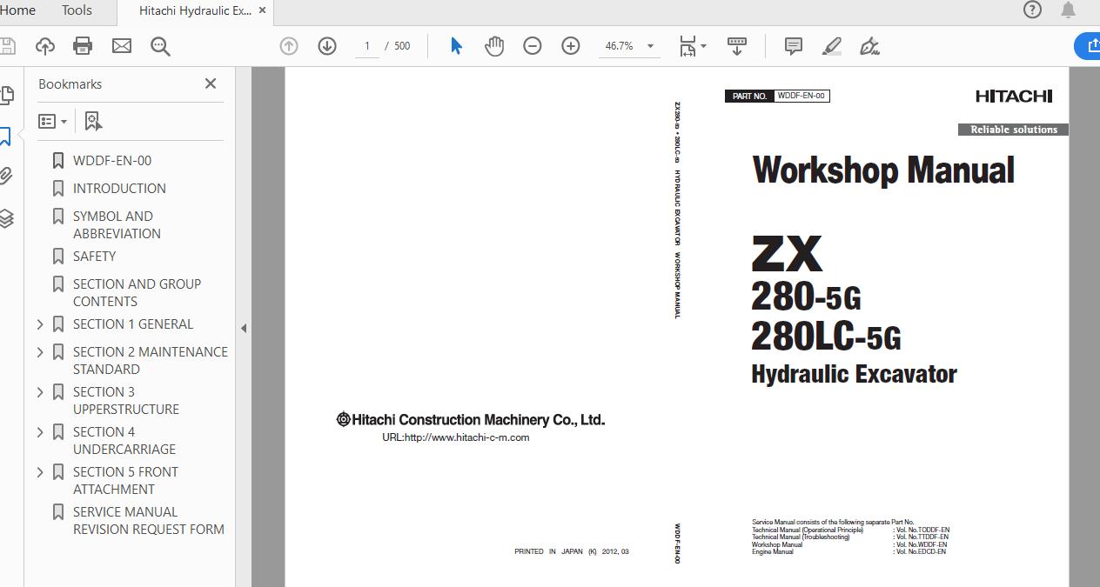Select the Highlight text pen tool

(x=832, y=46)
